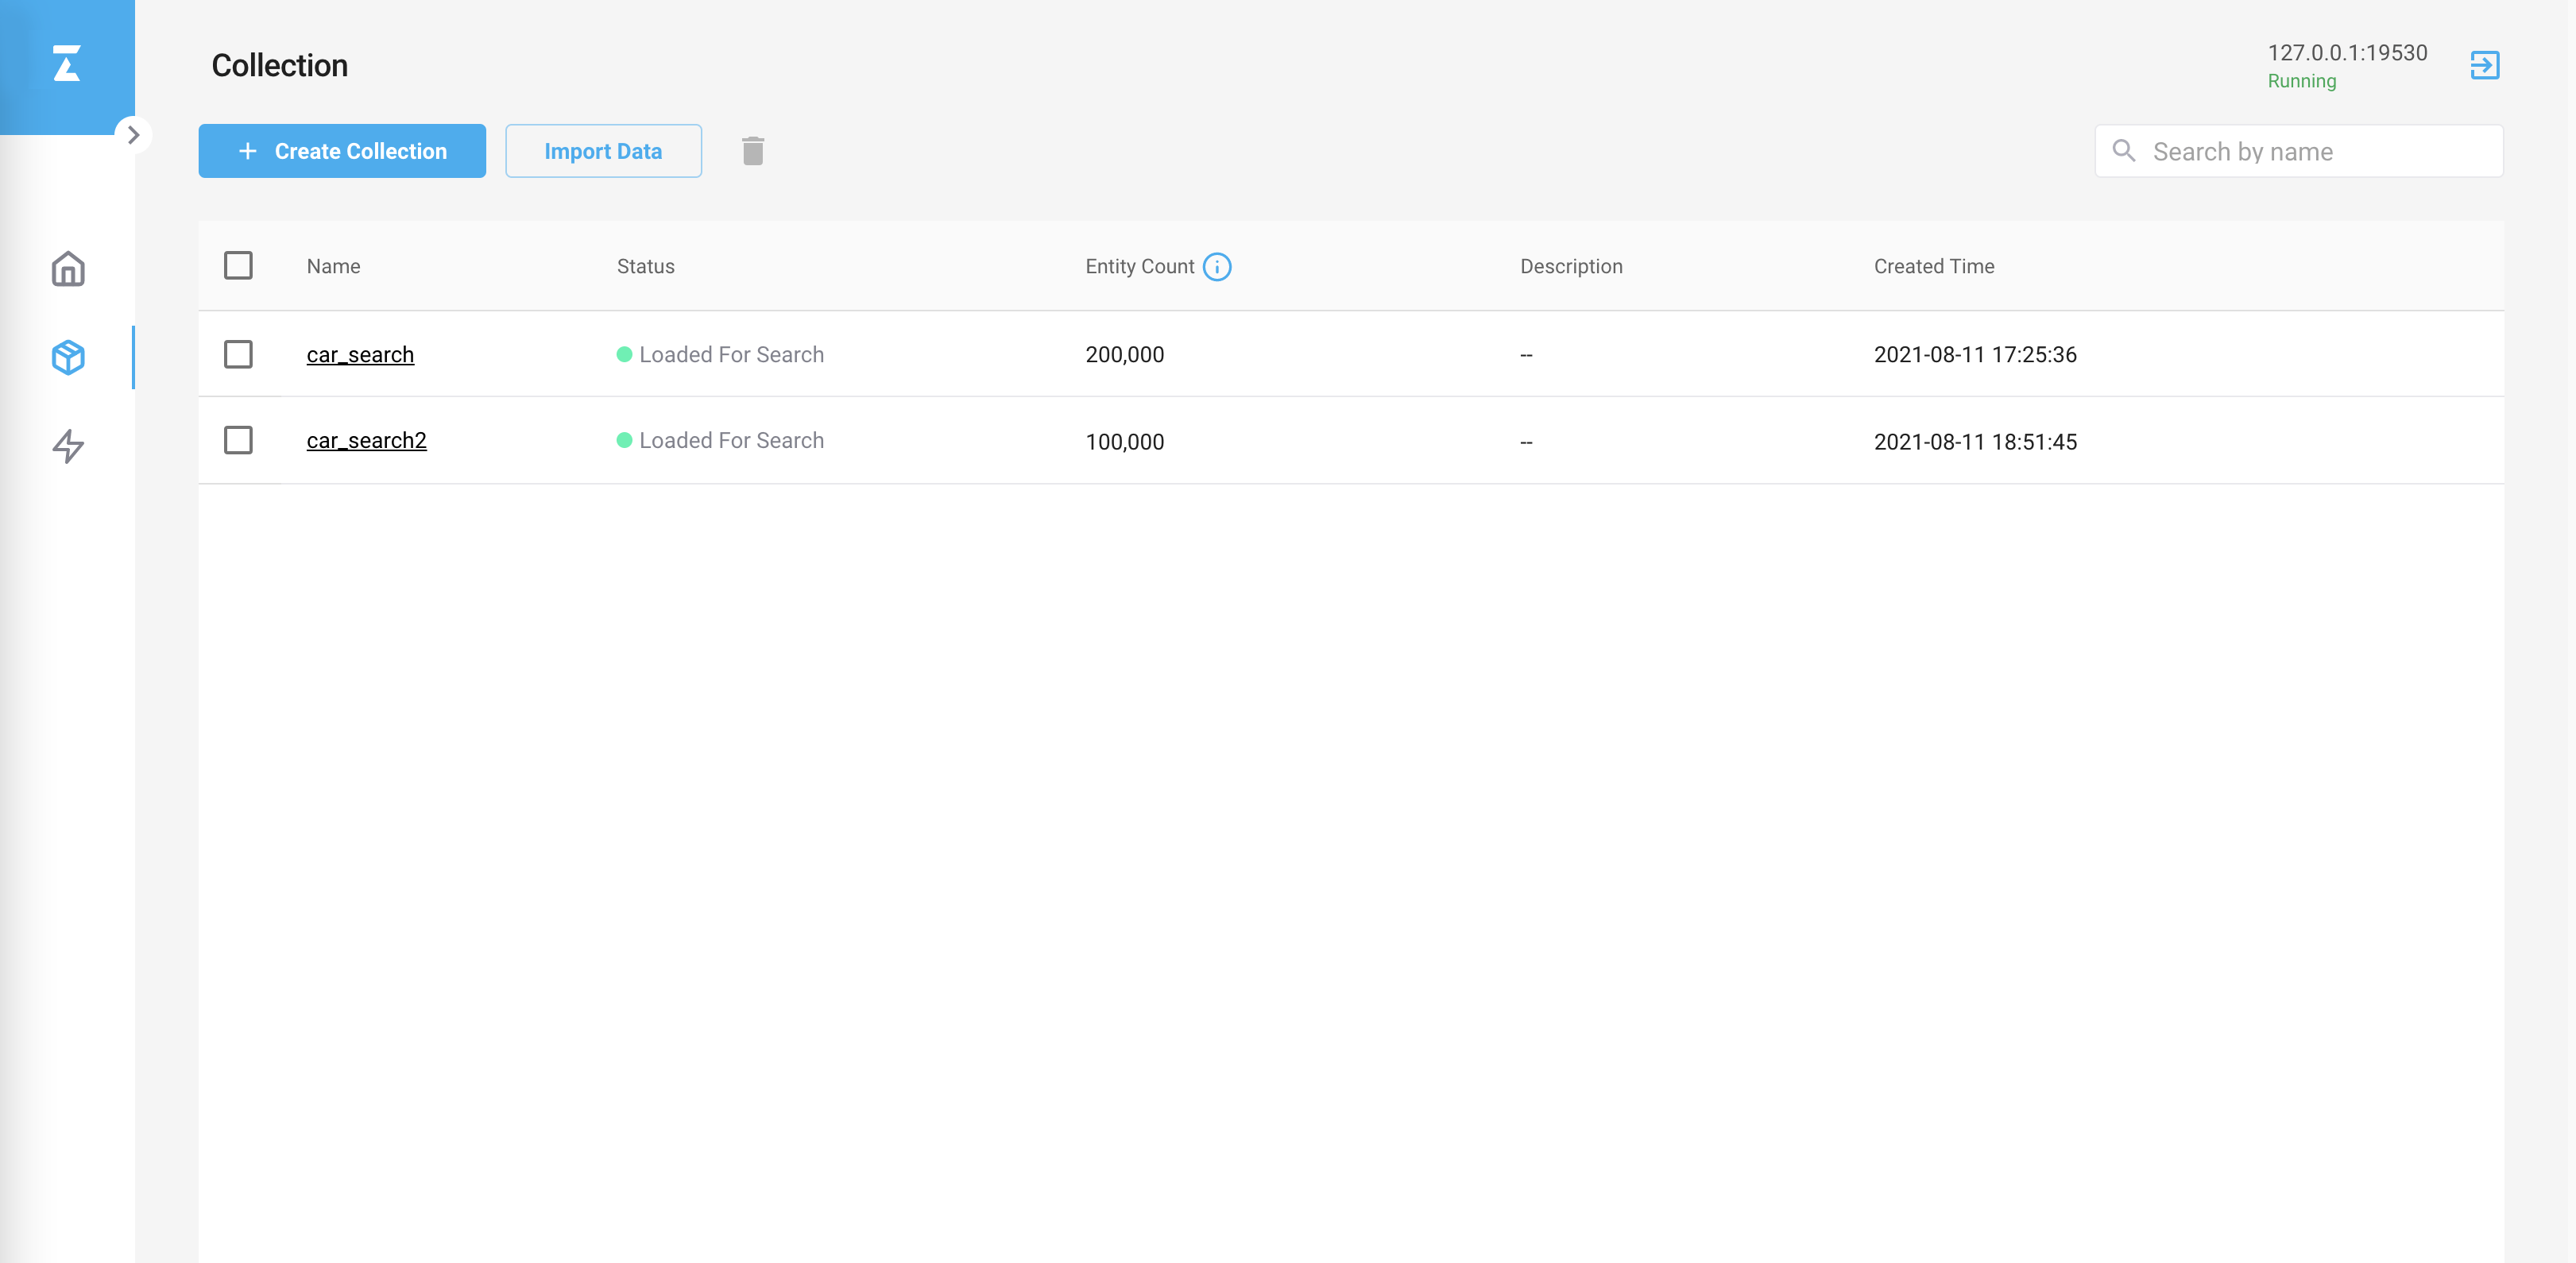
Task: Open the Collection cube sidebar icon
Action: click(x=68, y=357)
